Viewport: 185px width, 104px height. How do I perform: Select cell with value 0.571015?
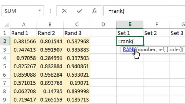click(24, 83)
